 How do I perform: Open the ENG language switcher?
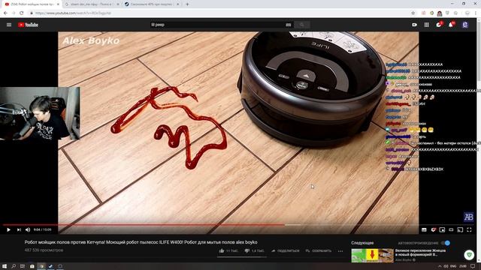point(453,266)
